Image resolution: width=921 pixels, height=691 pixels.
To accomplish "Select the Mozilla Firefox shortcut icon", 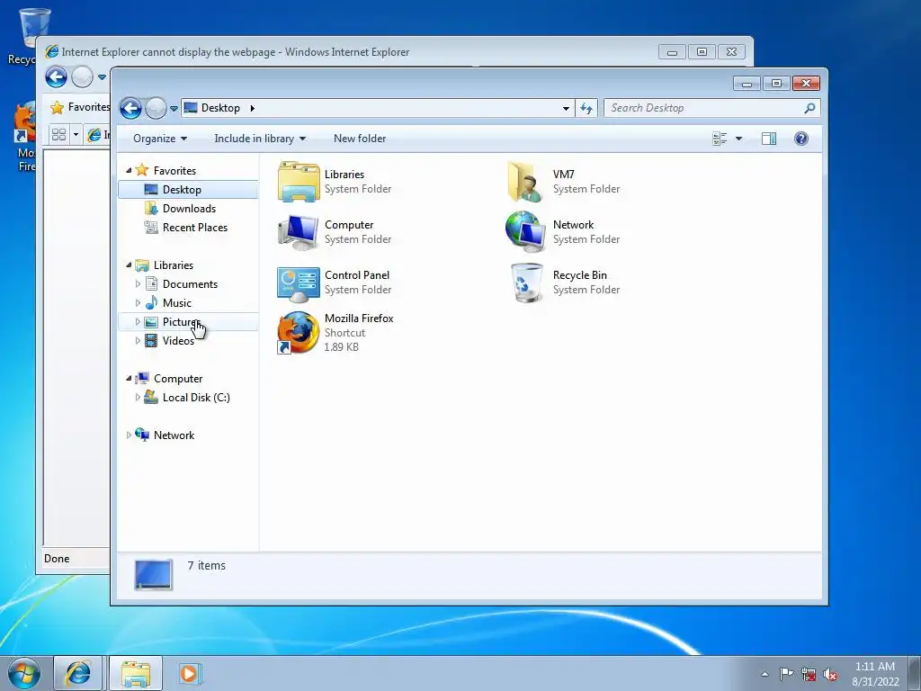I will (299, 333).
